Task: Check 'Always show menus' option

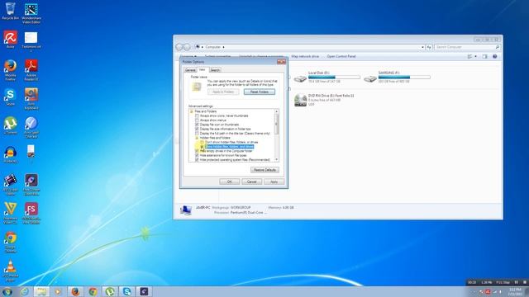Action: pyautogui.click(x=197, y=120)
